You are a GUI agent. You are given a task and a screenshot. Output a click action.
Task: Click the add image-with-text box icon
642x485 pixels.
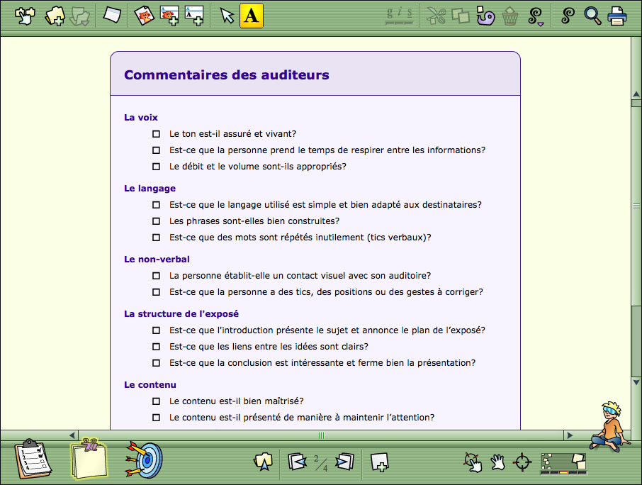pos(169,16)
